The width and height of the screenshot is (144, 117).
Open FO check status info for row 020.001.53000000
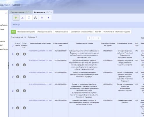(24, 91)
